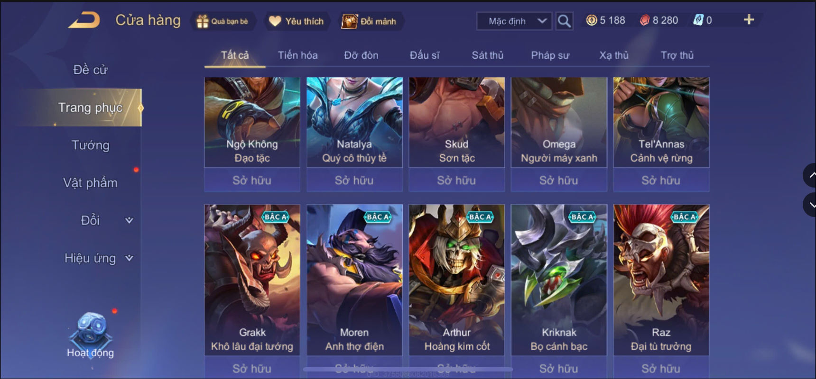Click the gold coin balance icon

[x=591, y=20]
